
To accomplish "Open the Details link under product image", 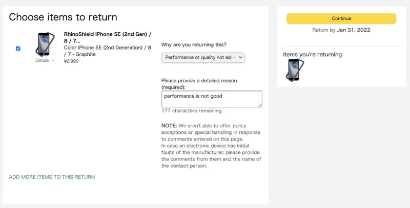I will pos(42,60).
